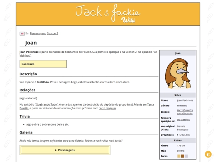Expand the Personagens navigation box
The image size is (216, 162).
pyautogui.click(x=65, y=150)
